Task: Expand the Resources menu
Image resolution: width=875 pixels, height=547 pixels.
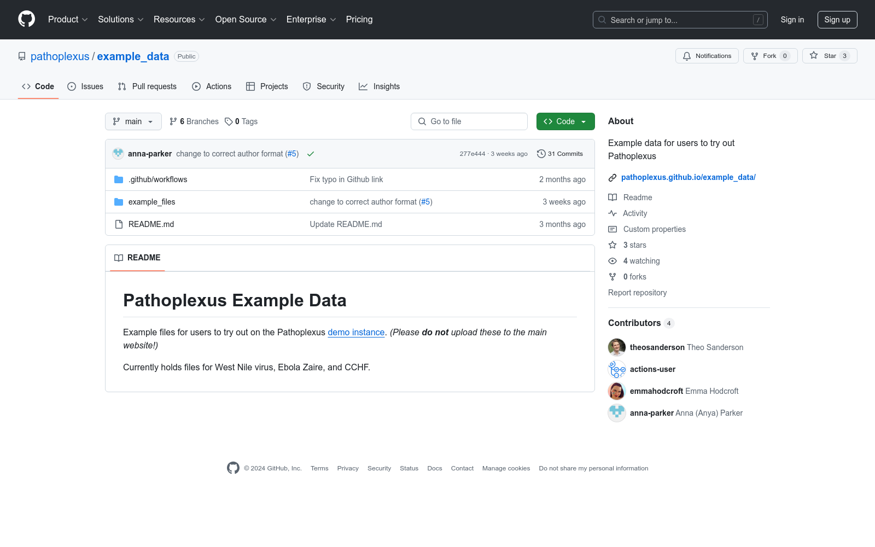Action: (x=179, y=20)
